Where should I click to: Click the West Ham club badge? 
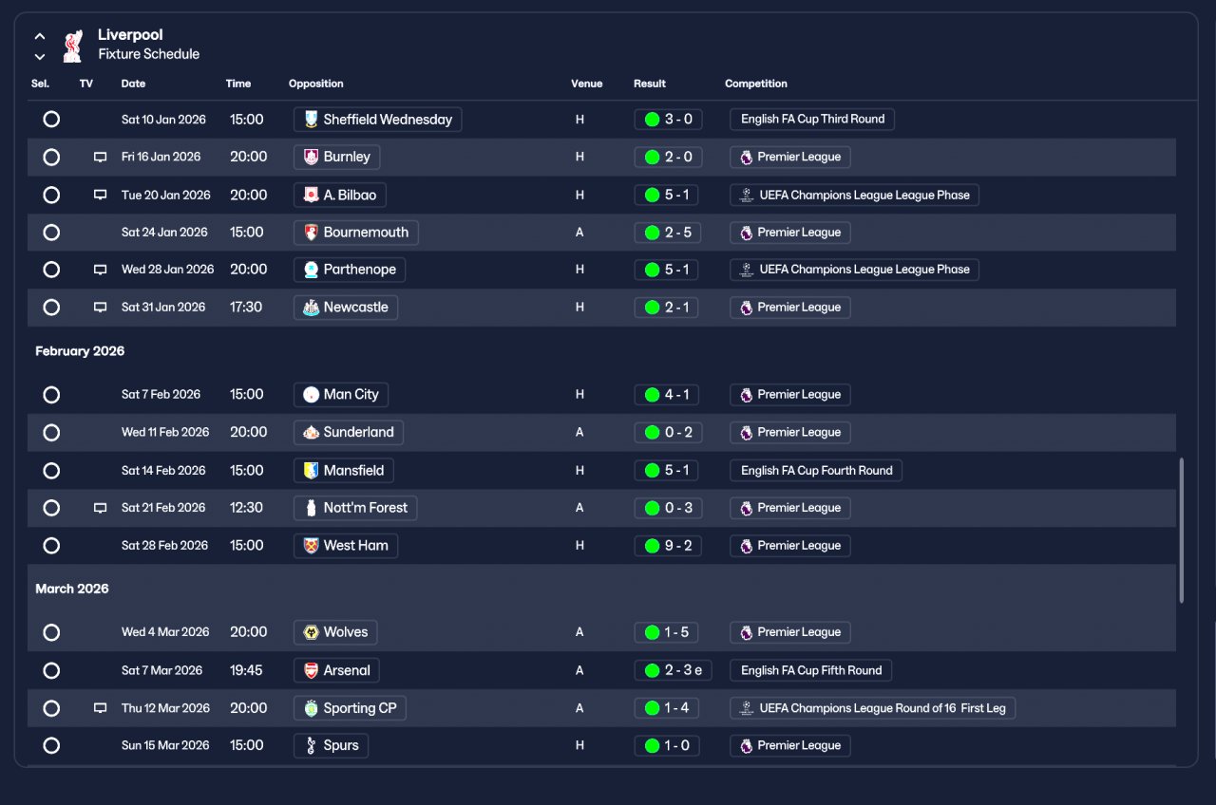[311, 546]
